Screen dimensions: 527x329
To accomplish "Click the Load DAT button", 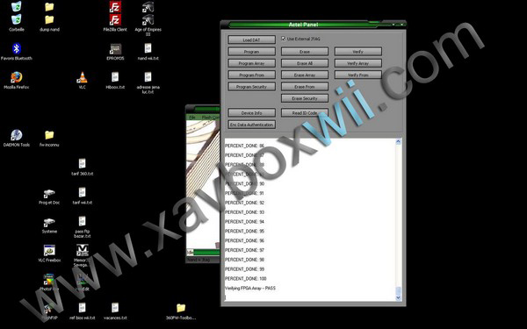I will pyautogui.click(x=251, y=39).
